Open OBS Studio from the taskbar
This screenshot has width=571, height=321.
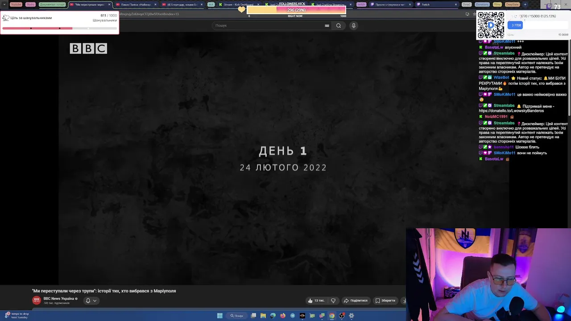coord(342,316)
